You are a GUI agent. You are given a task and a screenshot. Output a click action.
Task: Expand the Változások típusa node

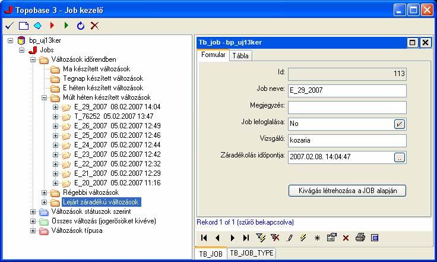point(33,231)
